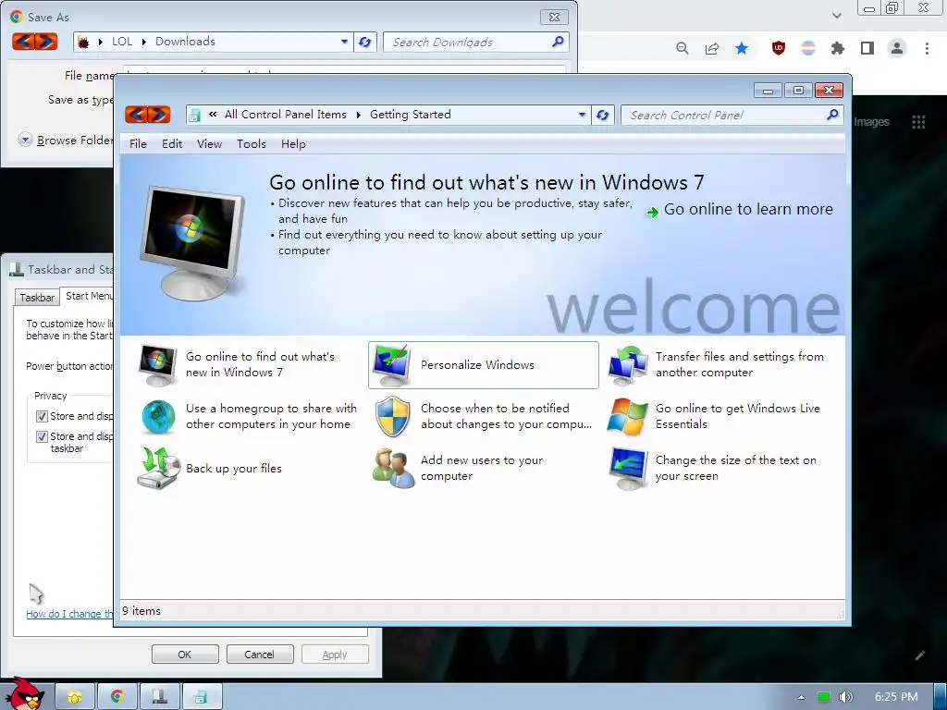Screen dimensions: 947x710
Task: Click Cancel in Taskbar properties dialog
Action: click(259, 655)
